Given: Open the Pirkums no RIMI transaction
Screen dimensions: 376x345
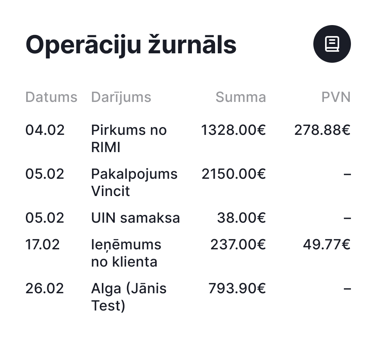Looking at the screenshot, I should (x=129, y=138).
